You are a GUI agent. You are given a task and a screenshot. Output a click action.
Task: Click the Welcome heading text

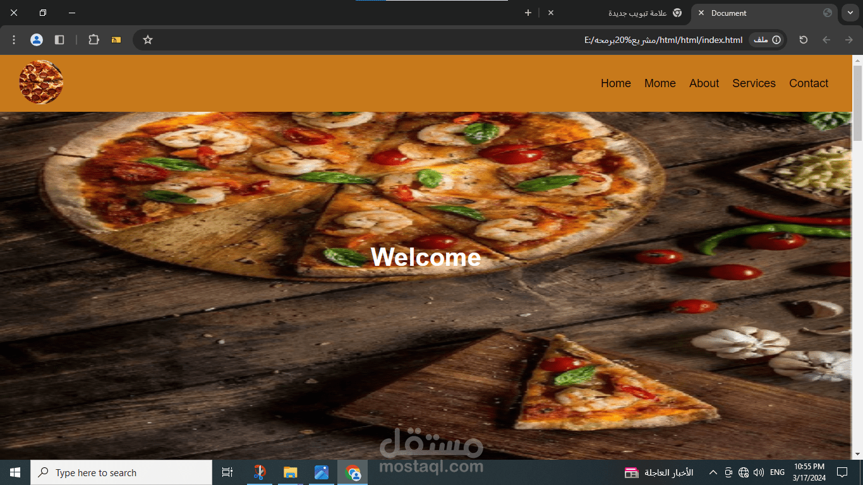point(426,257)
